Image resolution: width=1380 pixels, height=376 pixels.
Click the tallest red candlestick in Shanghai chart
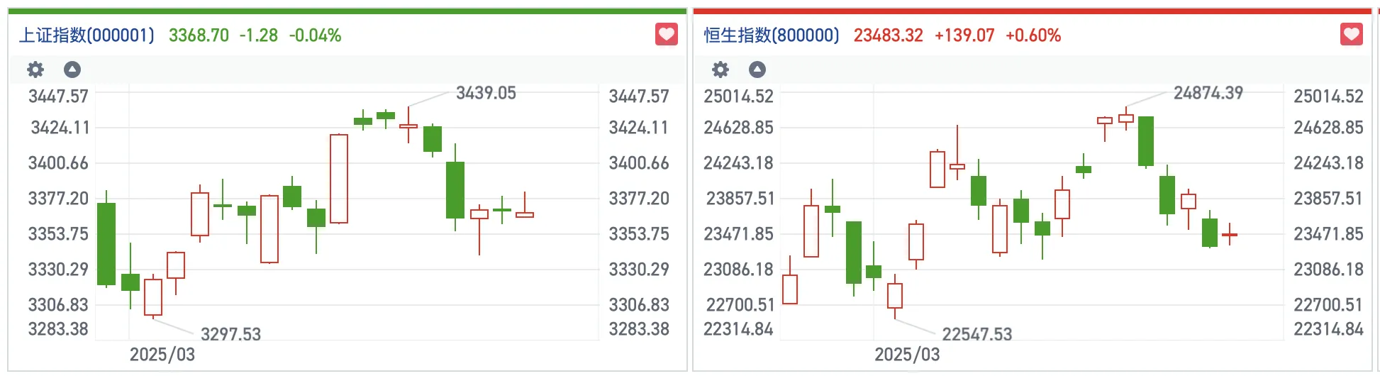tap(339, 179)
